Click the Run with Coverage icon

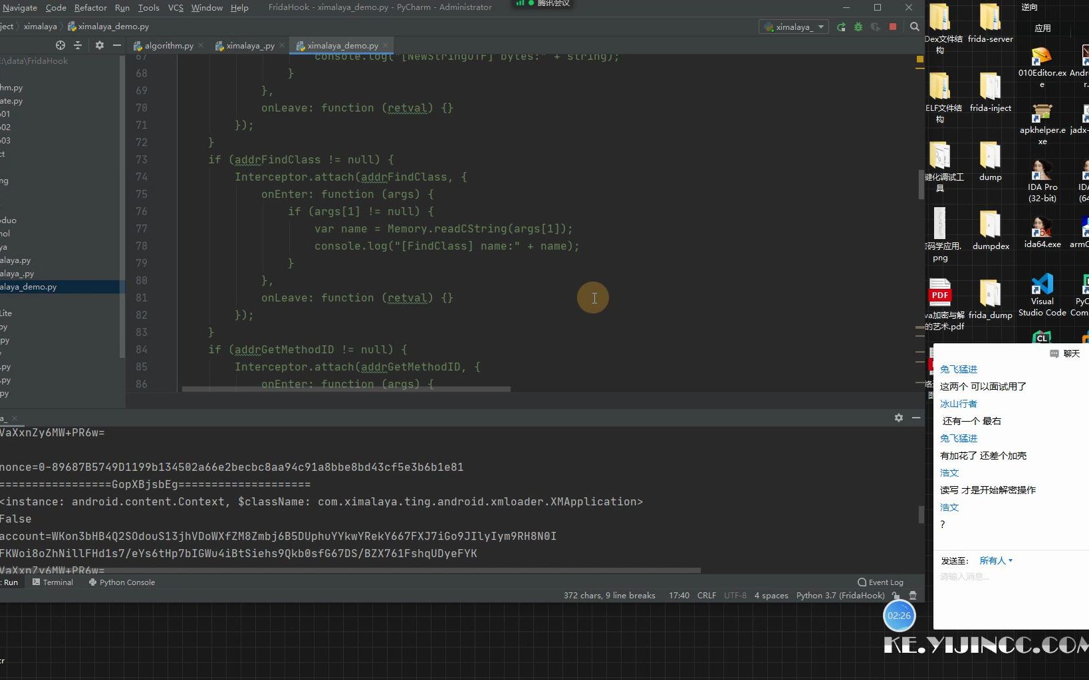point(876,27)
